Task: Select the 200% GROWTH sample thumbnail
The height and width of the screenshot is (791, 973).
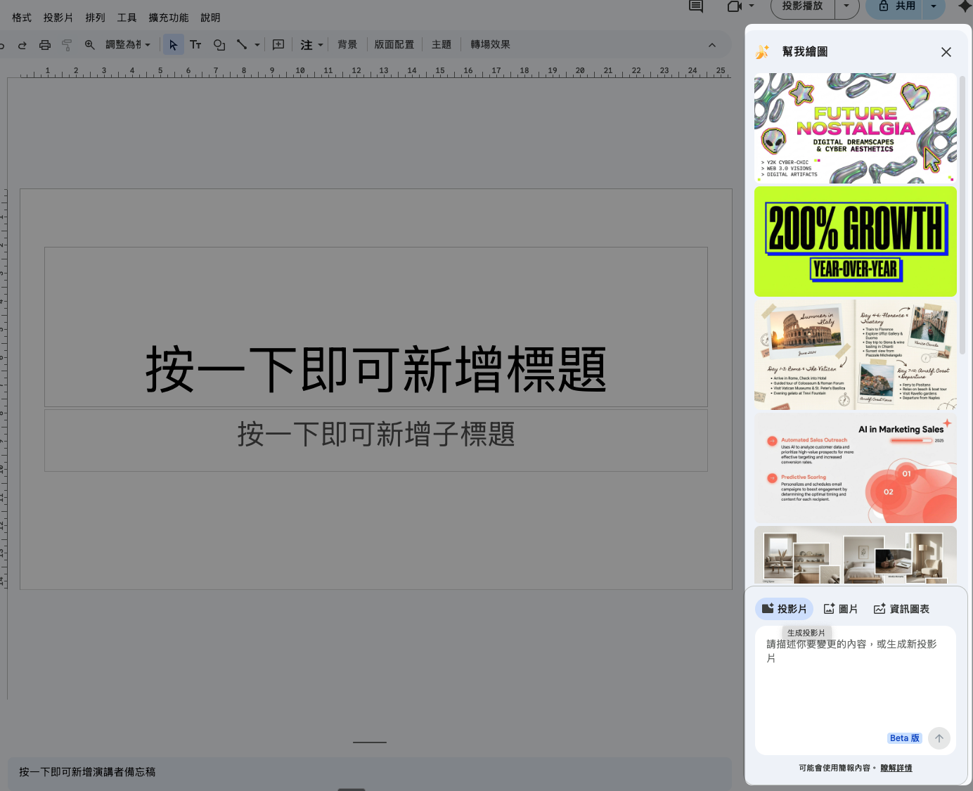Action: point(855,241)
